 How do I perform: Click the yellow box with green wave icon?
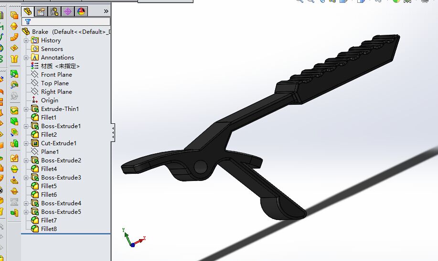[14, 110]
